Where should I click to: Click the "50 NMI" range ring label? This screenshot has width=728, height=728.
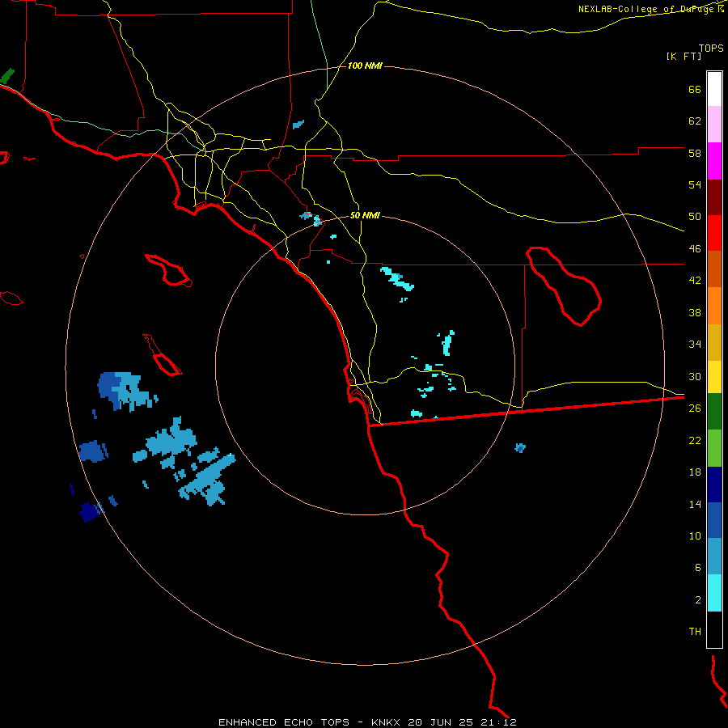[365, 215]
